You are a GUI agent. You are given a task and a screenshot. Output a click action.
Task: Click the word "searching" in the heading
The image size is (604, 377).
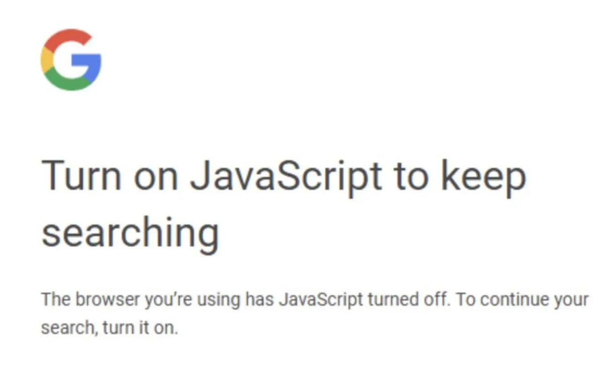click(x=130, y=231)
